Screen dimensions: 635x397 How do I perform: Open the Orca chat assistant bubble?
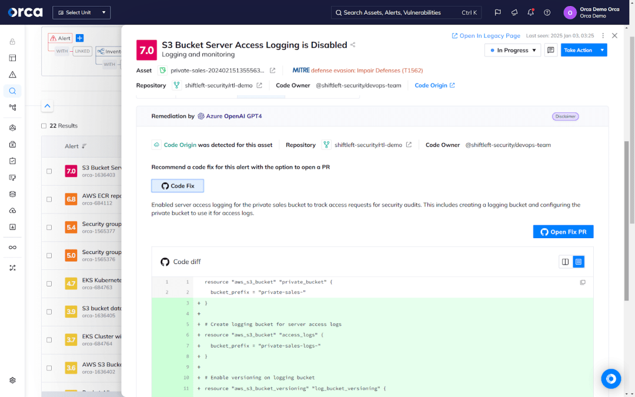click(x=611, y=379)
